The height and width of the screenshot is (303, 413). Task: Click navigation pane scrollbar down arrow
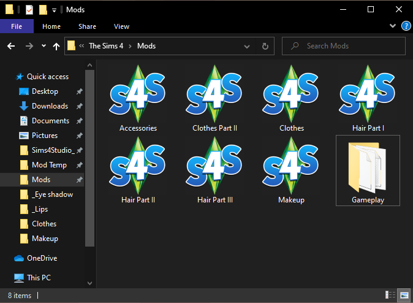pos(89,283)
